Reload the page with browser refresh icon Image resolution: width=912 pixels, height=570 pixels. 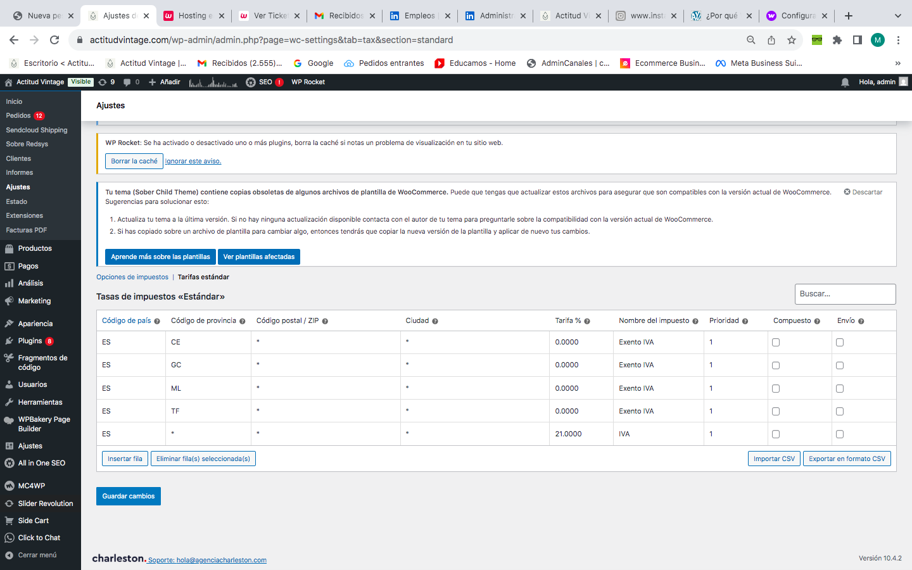[54, 40]
